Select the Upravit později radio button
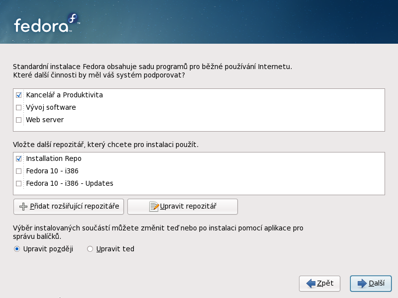 coord(17,249)
